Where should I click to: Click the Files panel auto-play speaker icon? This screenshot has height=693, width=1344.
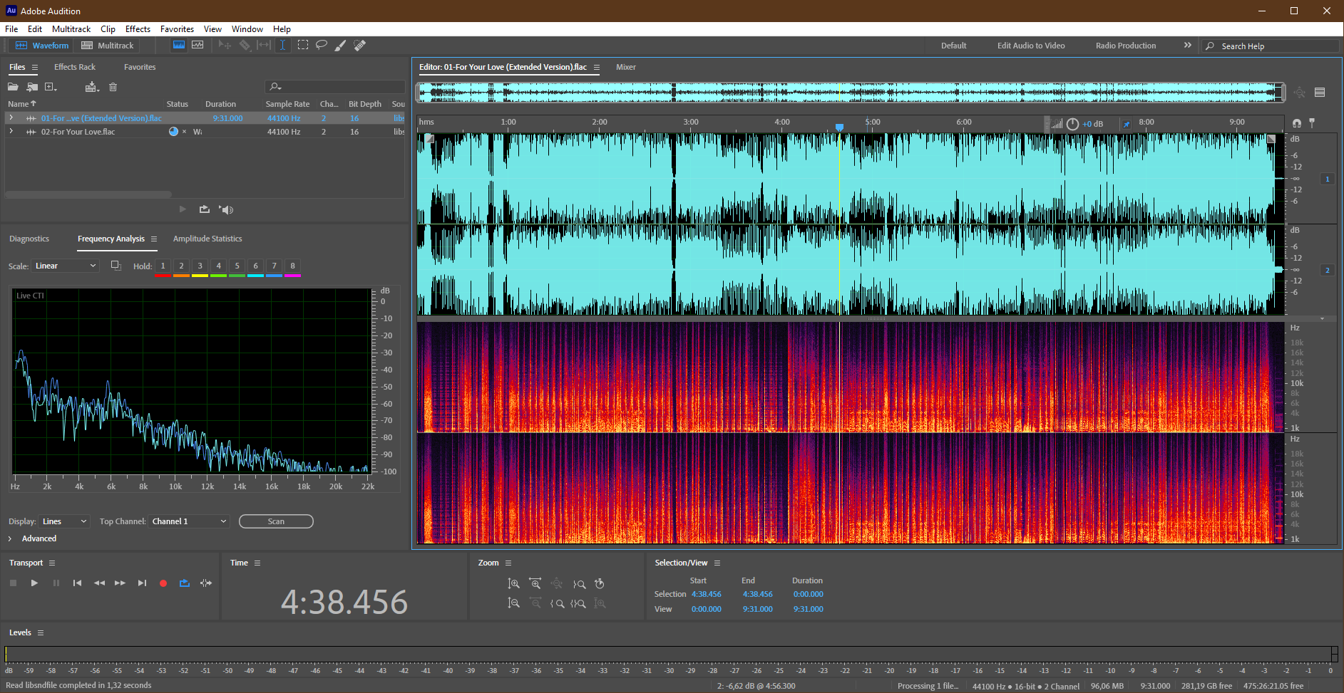(x=226, y=209)
